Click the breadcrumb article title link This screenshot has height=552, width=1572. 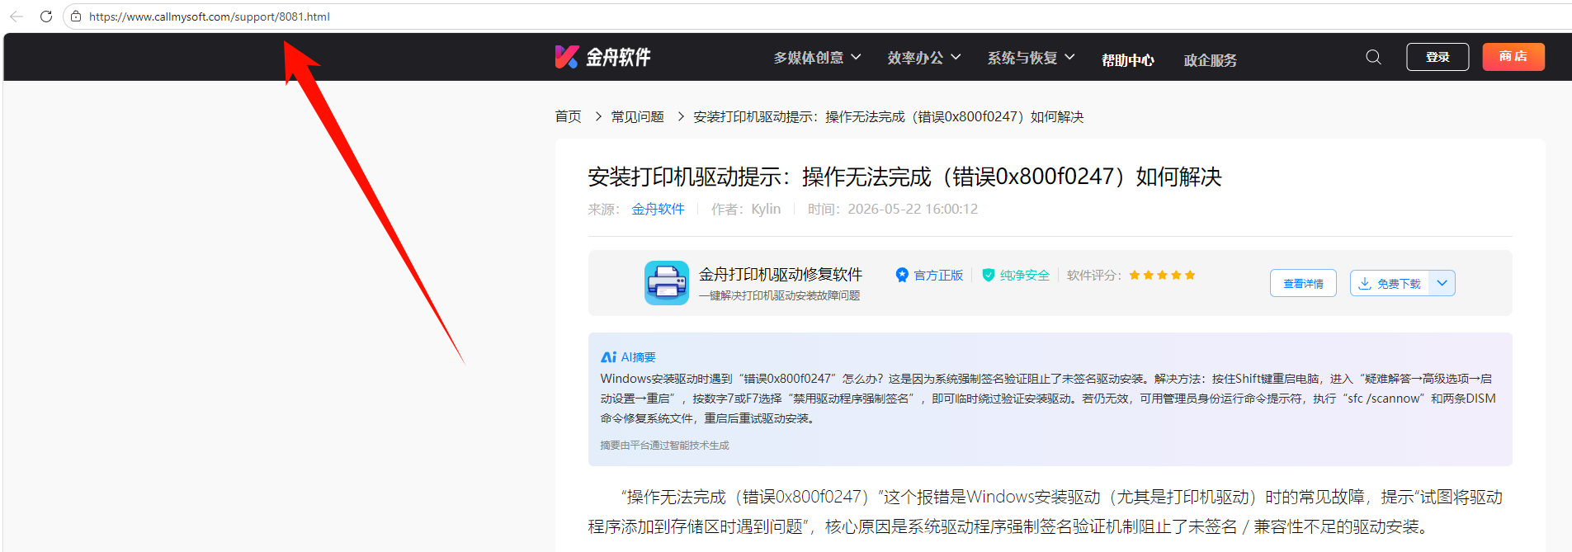[x=888, y=117]
